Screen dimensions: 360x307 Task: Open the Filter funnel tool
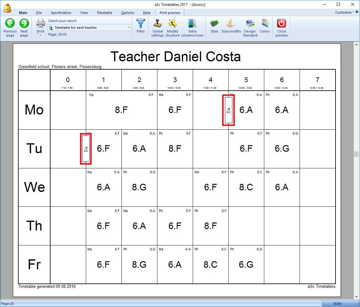point(141,24)
